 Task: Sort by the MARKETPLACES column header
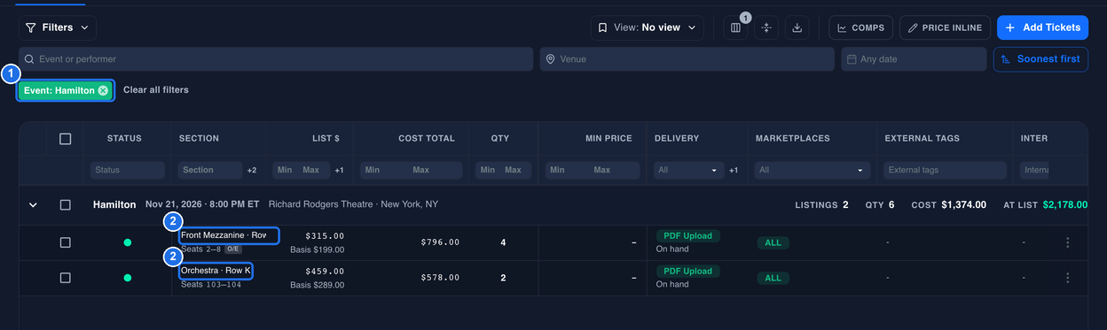[792, 139]
